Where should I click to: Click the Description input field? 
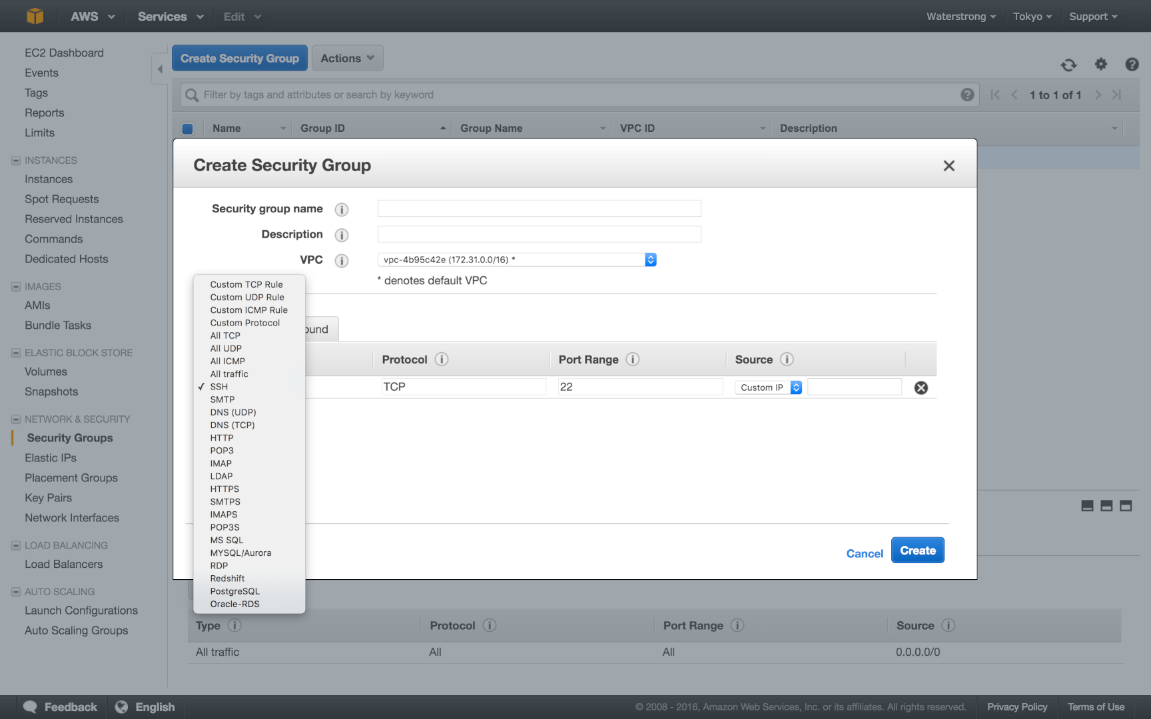point(539,234)
